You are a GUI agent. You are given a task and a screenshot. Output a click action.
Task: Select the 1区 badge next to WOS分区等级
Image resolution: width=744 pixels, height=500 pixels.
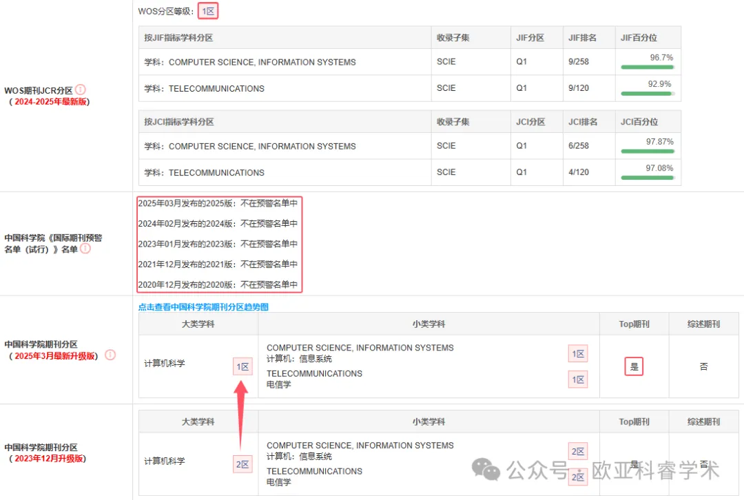tap(208, 12)
